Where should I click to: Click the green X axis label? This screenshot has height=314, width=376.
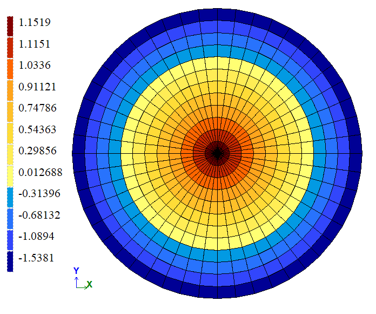pos(90,284)
